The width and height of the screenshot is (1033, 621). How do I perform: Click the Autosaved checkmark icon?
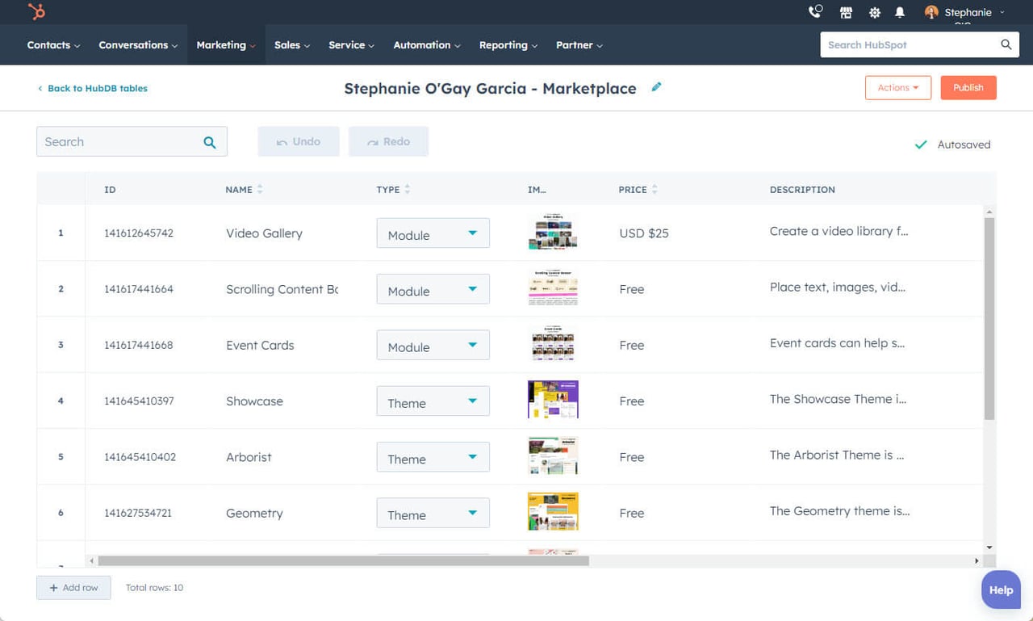pyautogui.click(x=921, y=145)
